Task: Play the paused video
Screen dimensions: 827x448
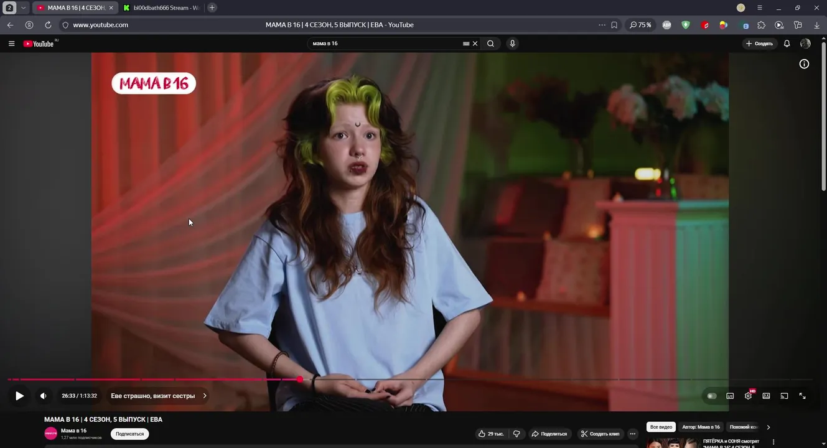Action: click(19, 396)
